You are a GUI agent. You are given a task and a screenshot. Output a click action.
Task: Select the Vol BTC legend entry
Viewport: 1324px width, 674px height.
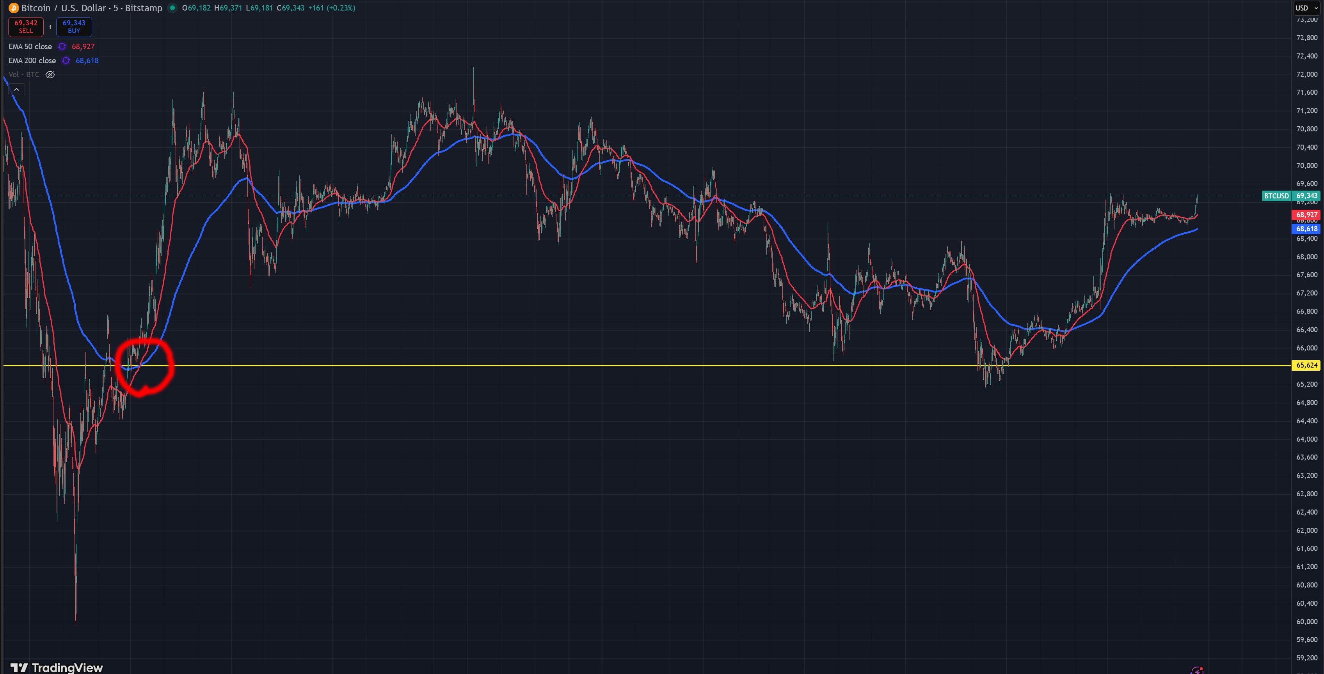[x=24, y=74]
